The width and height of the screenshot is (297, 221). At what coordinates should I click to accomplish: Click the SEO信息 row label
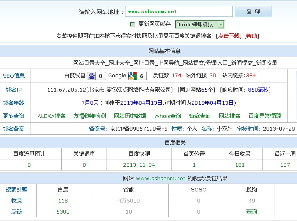14,76
